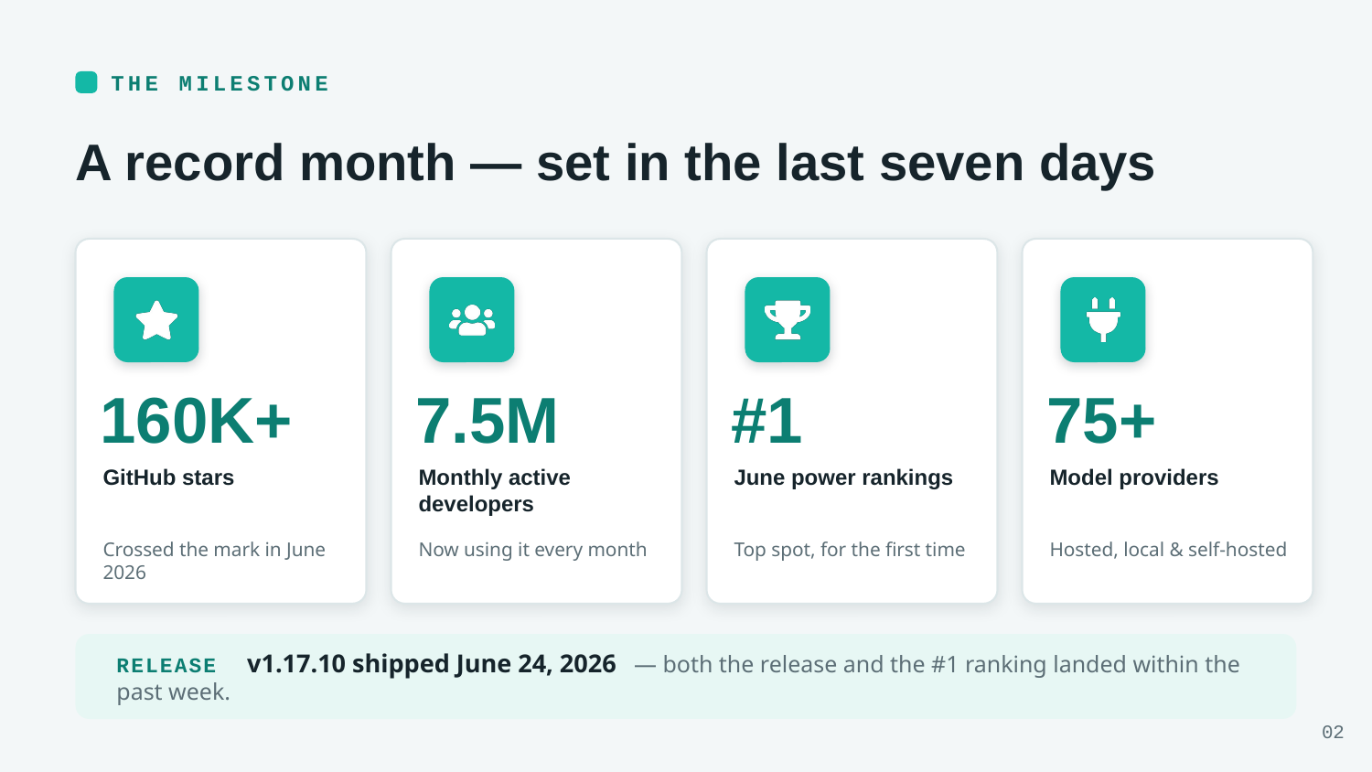
Task: Select the 160K+ figure
Action: pos(196,421)
